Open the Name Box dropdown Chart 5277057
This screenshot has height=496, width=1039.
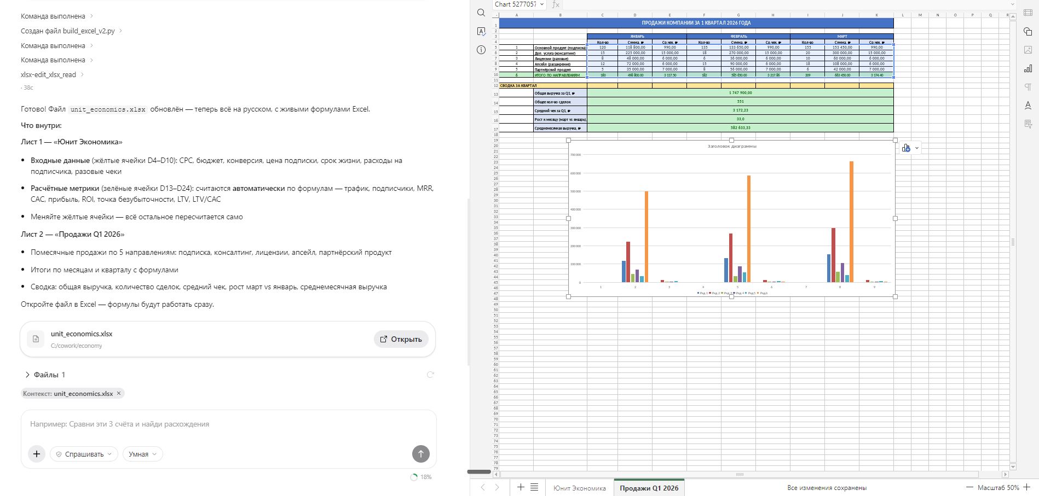(542, 4)
